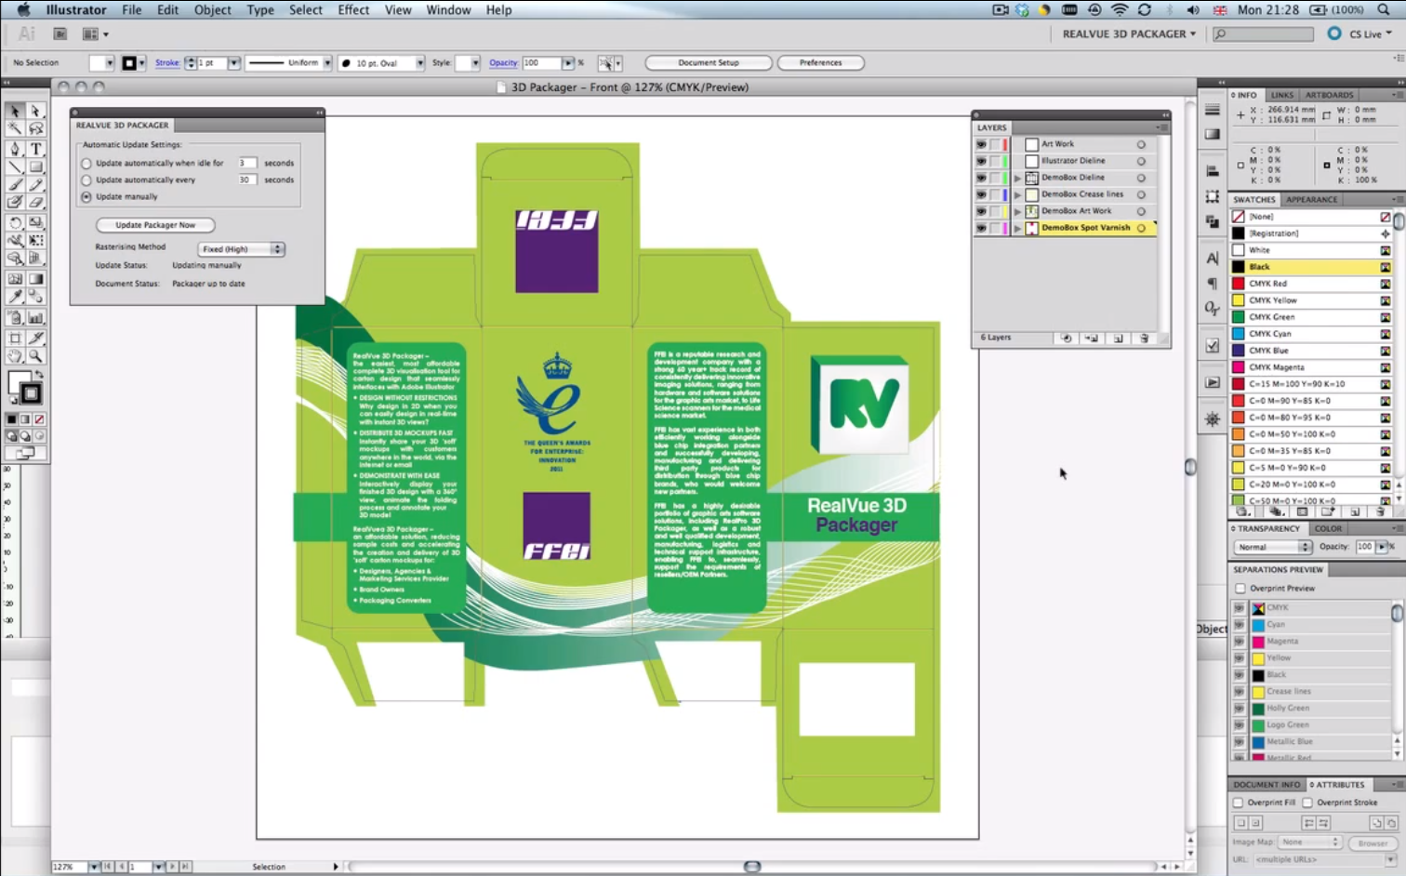Click the Preferences button

click(x=820, y=63)
